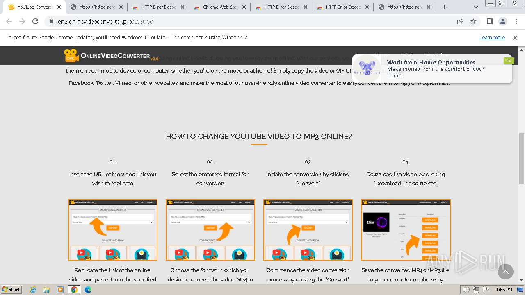Open the Windows Start menu

(11, 289)
